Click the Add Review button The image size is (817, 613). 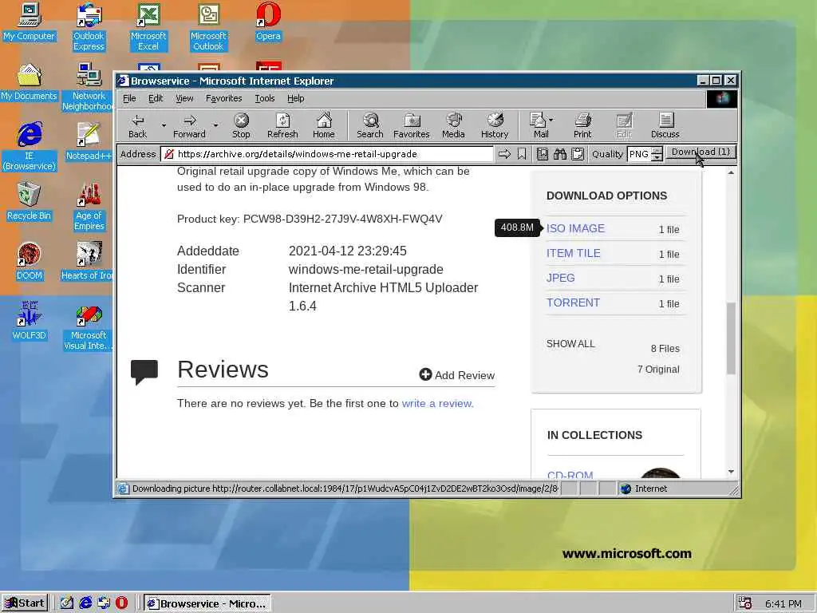click(x=457, y=375)
